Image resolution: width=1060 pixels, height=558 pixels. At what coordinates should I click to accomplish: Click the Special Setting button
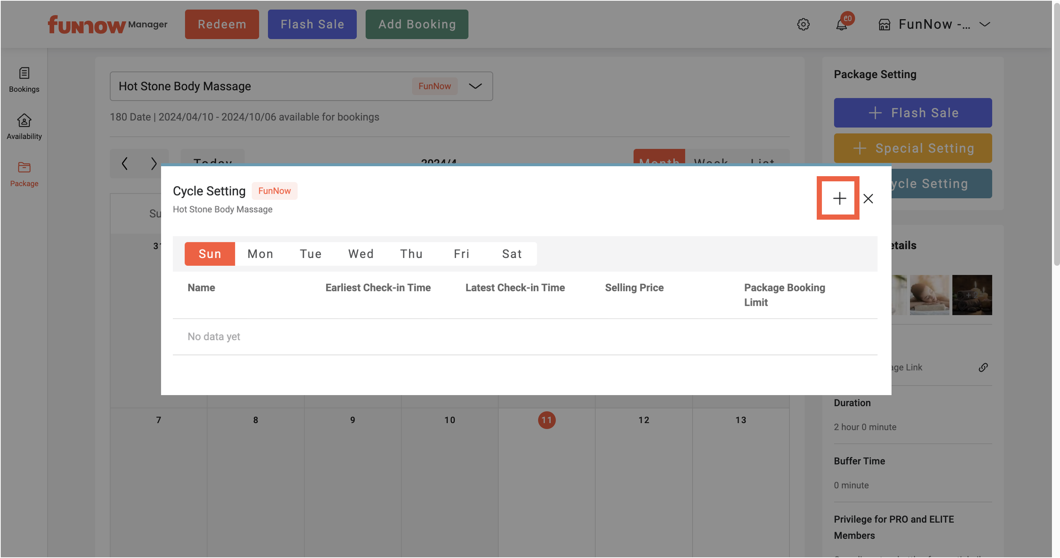(913, 148)
